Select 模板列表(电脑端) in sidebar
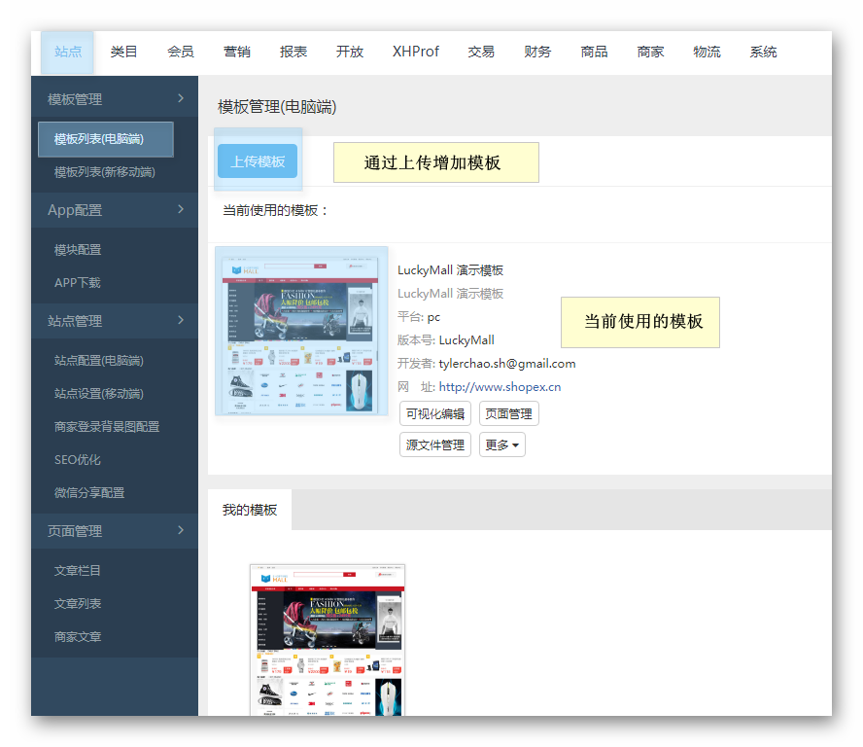Screen dimensions: 863x747 (106, 139)
